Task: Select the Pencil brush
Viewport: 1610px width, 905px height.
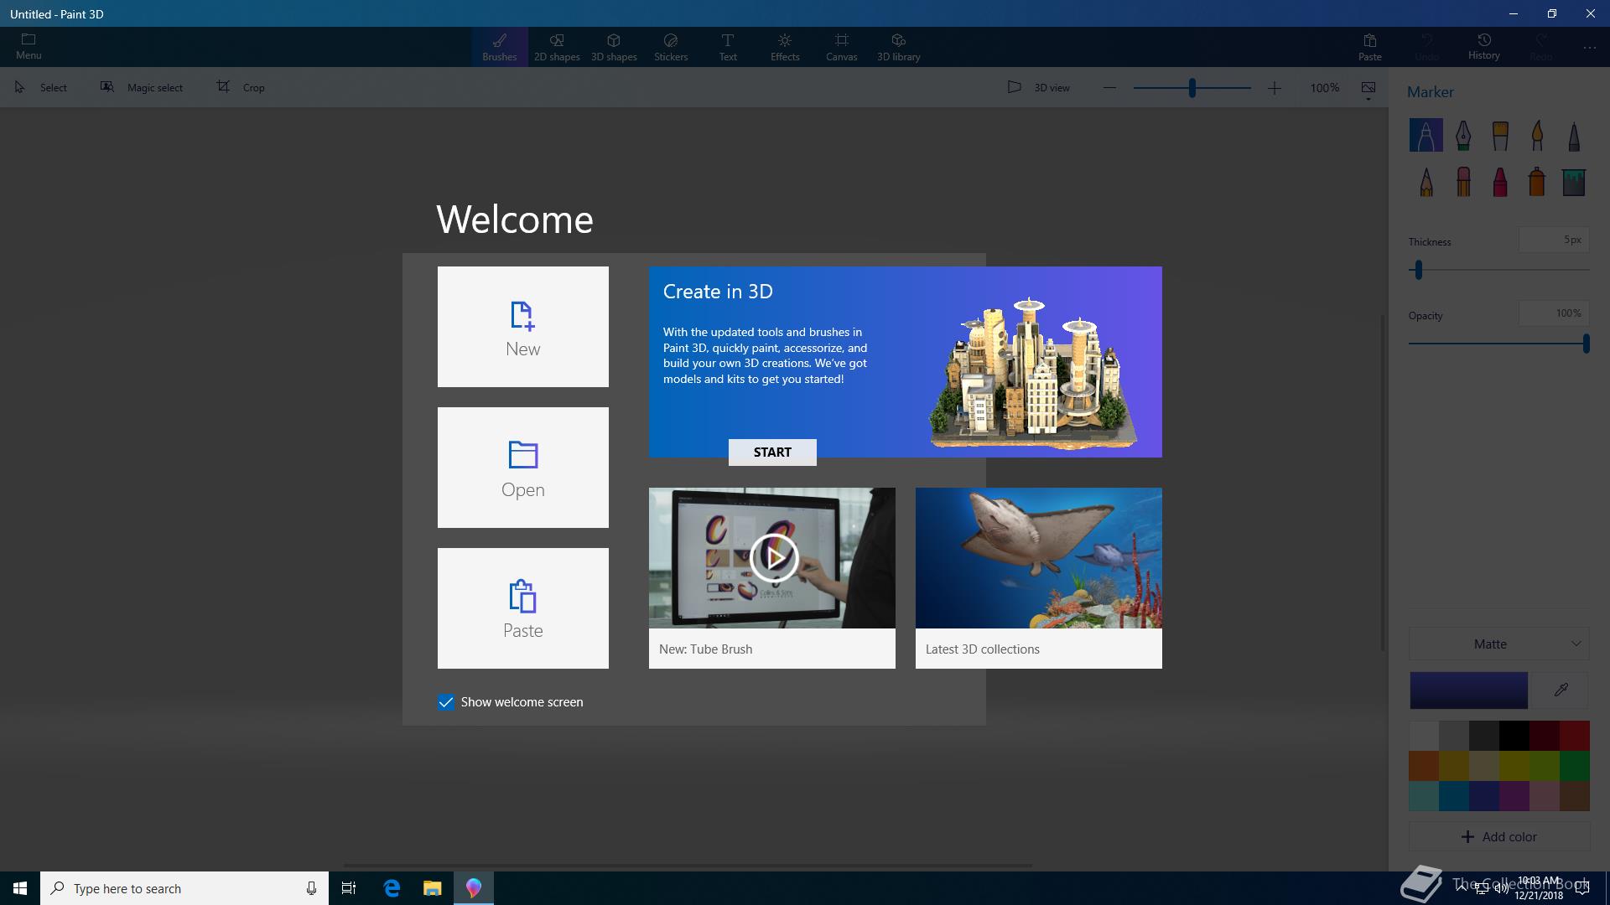Action: point(1426,182)
